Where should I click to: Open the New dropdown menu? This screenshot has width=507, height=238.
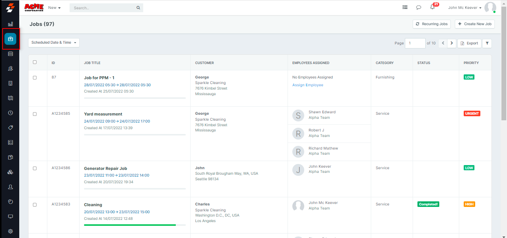(x=54, y=8)
